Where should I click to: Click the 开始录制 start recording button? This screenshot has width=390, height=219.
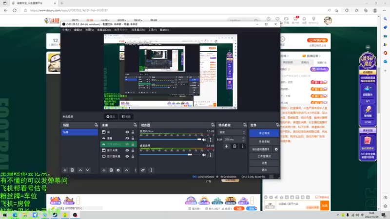[264, 142]
